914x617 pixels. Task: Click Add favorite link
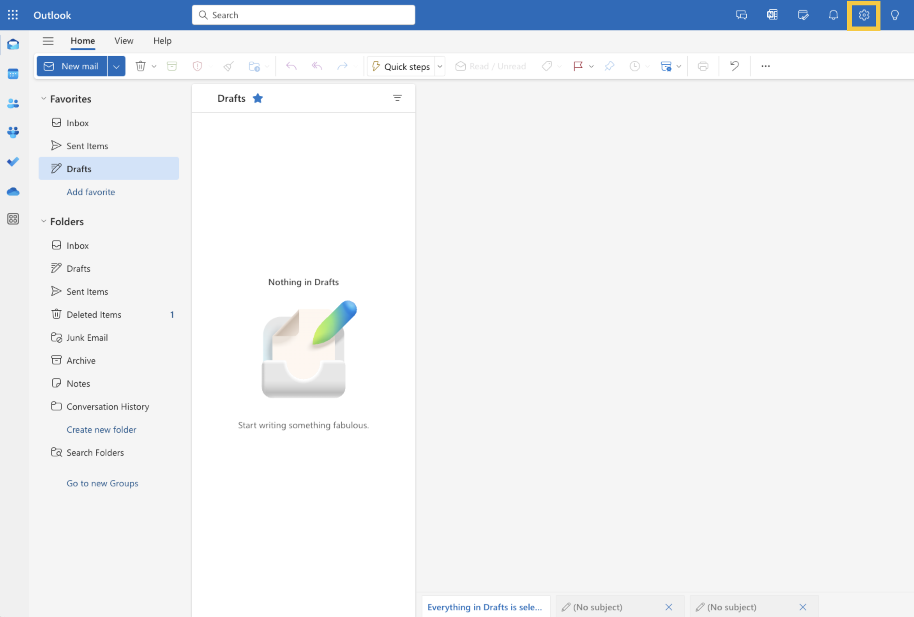click(x=90, y=191)
